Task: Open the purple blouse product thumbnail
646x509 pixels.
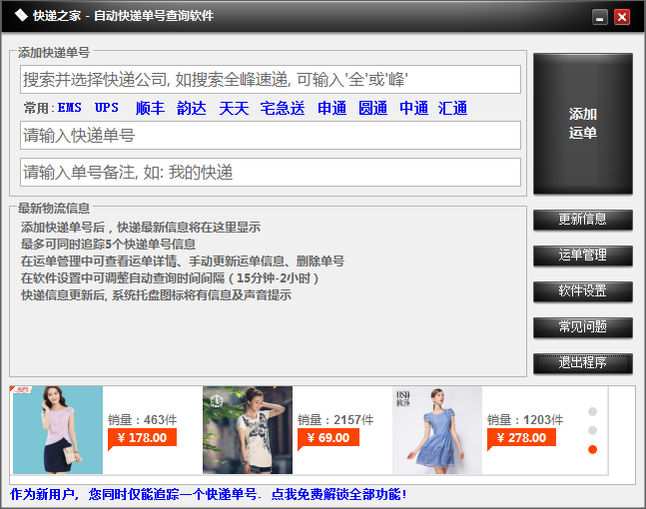Action: [x=58, y=430]
